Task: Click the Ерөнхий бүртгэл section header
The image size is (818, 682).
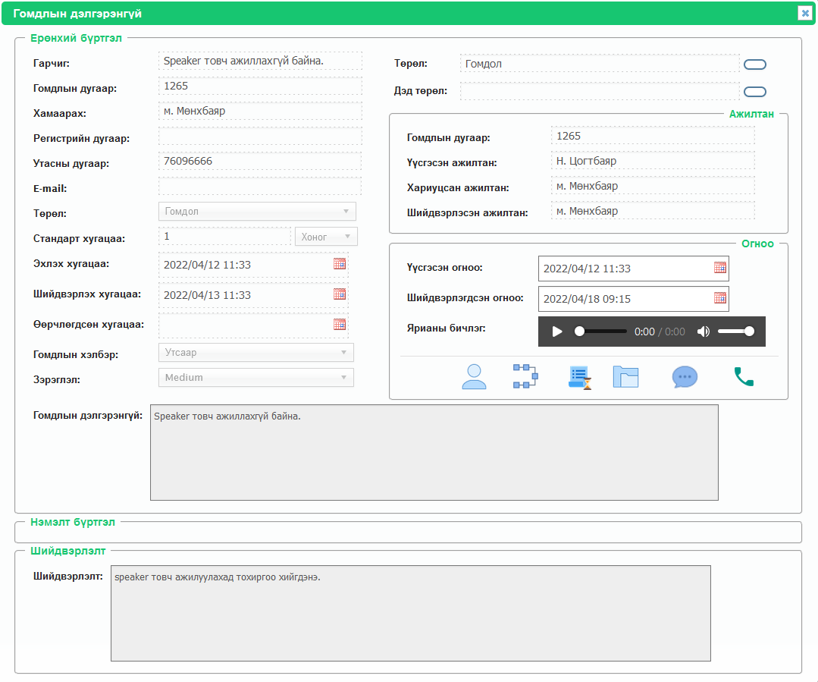Action: (76, 38)
